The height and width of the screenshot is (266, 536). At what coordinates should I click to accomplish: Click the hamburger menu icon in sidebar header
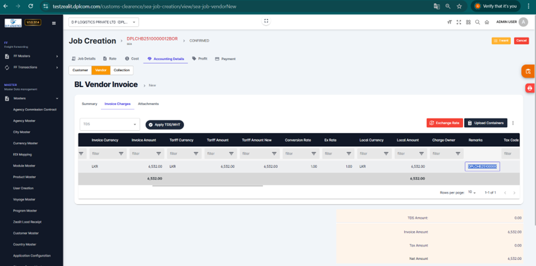(54, 23)
